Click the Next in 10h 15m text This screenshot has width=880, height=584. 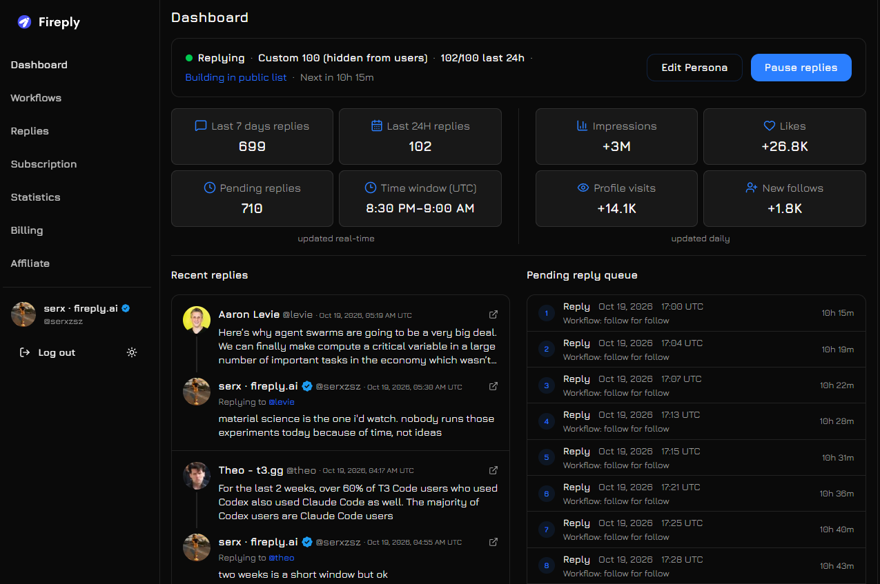pyautogui.click(x=337, y=77)
